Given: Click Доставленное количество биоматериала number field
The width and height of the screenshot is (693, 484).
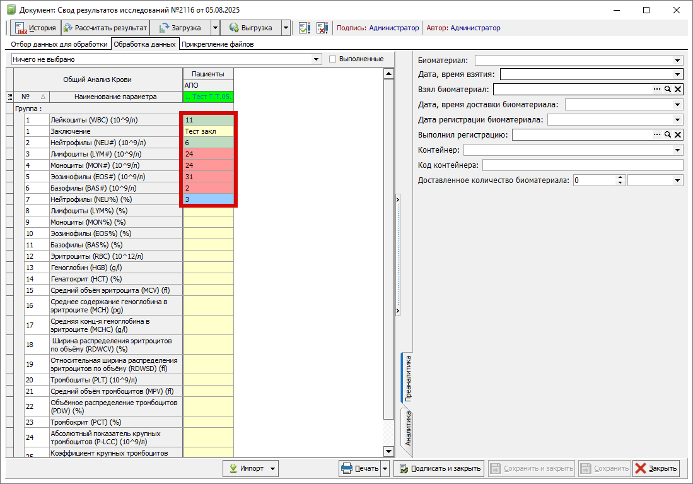Looking at the screenshot, I should (x=595, y=180).
